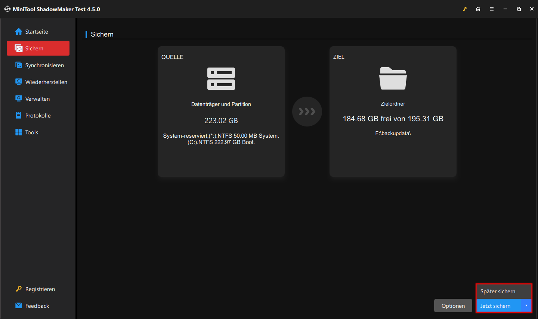Viewport: 538px width, 319px height.
Task: Click the Datenträger und Partition label
Action: click(221, 104)
